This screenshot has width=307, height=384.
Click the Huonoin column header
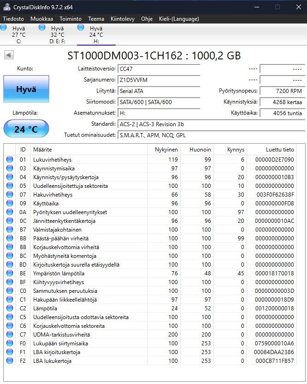pos(197,149)
